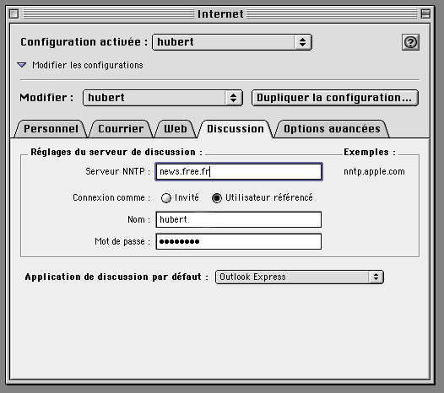Select the Invité radio button
The height and width of the screenshot is (393, 444).
[x=166, y=198]
